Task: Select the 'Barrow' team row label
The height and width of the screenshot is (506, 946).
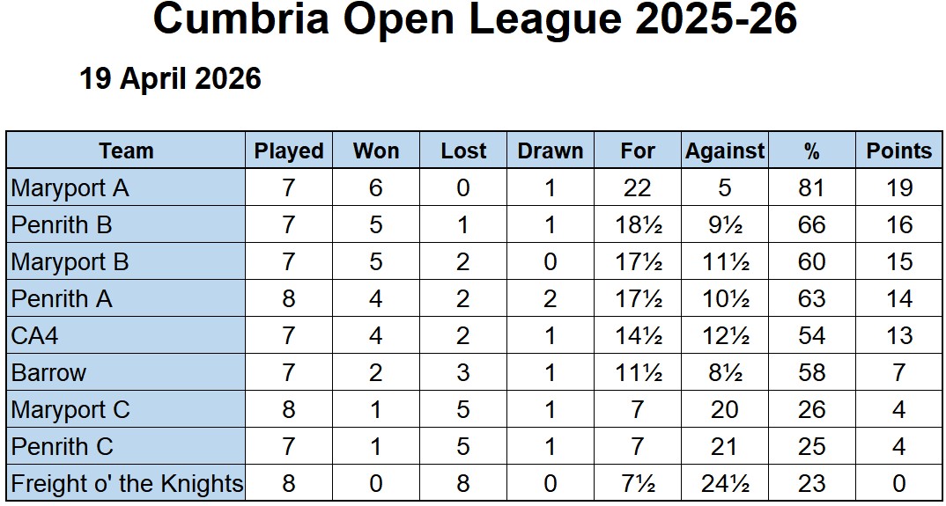Action: (x=49, y=372)
